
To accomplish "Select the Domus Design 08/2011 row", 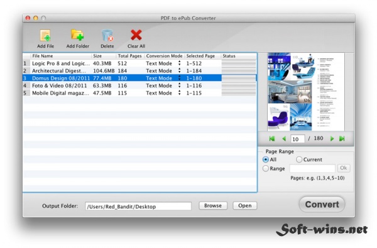I will 139,78.
